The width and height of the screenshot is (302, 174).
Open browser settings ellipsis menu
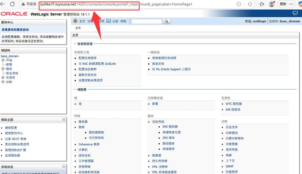[291, 4]
